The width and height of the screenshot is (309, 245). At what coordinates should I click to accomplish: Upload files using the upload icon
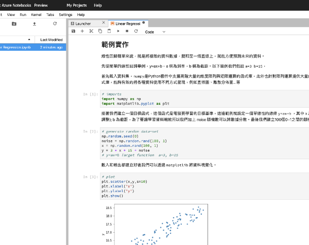click(35, 24)
